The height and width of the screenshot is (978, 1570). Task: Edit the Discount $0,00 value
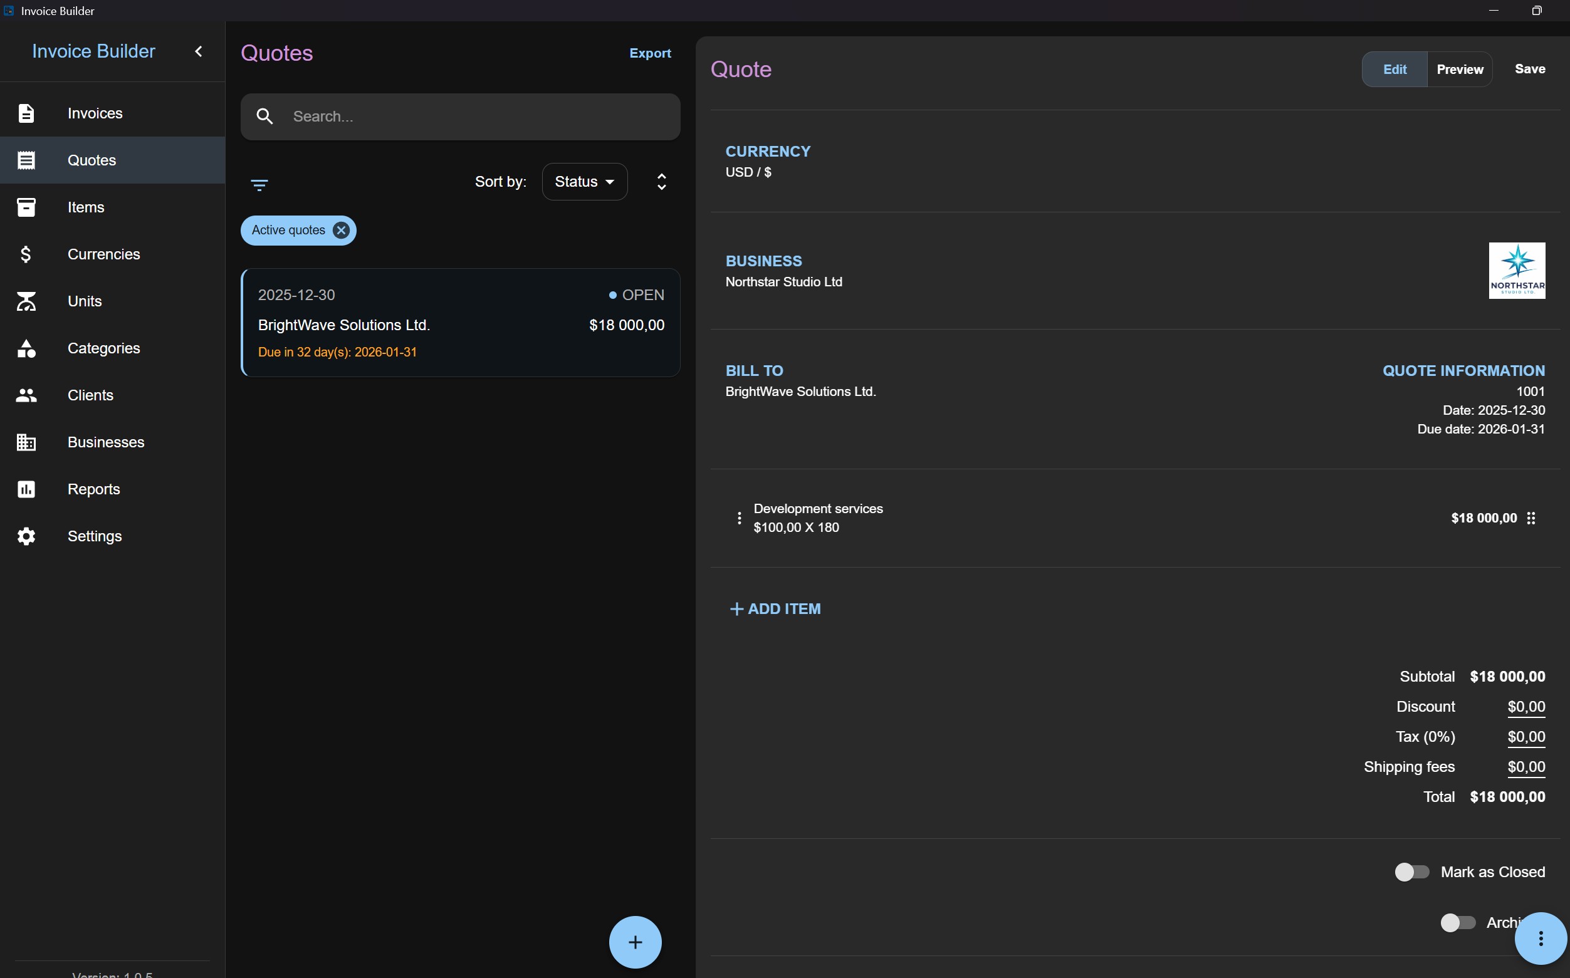pos(1526,707)
